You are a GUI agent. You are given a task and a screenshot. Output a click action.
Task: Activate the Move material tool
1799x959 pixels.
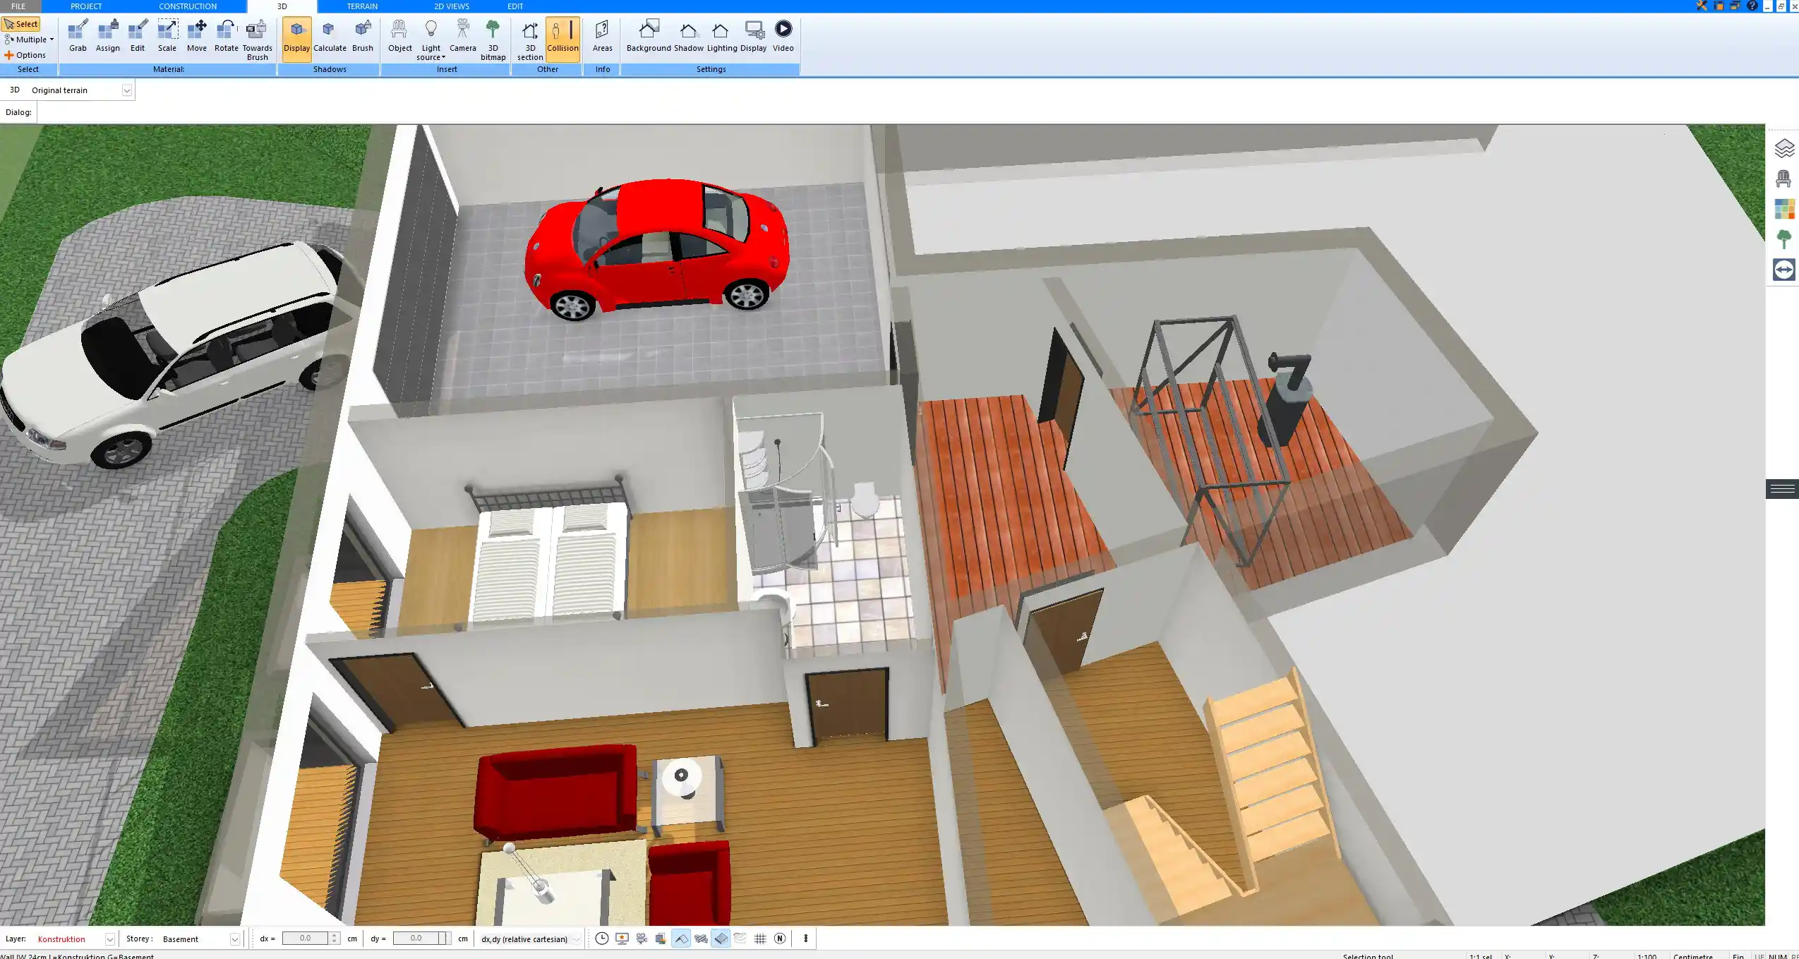pyautogui.click(x=197, y=36)
